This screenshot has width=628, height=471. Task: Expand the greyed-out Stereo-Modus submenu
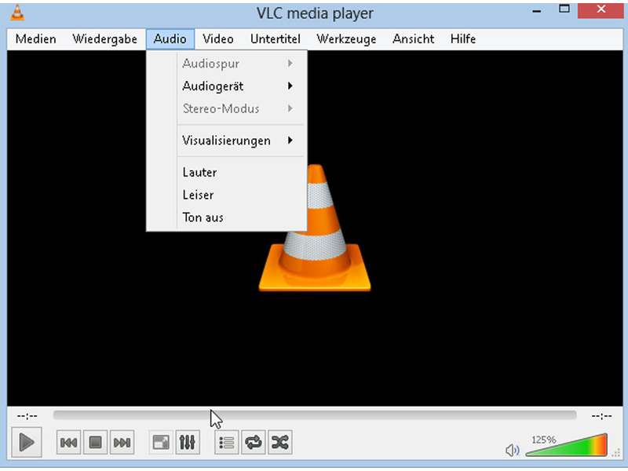(227, 108)
